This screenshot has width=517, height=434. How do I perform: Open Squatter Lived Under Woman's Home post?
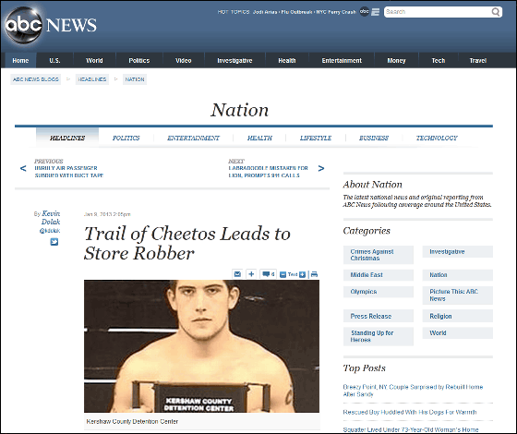point(411,429)
